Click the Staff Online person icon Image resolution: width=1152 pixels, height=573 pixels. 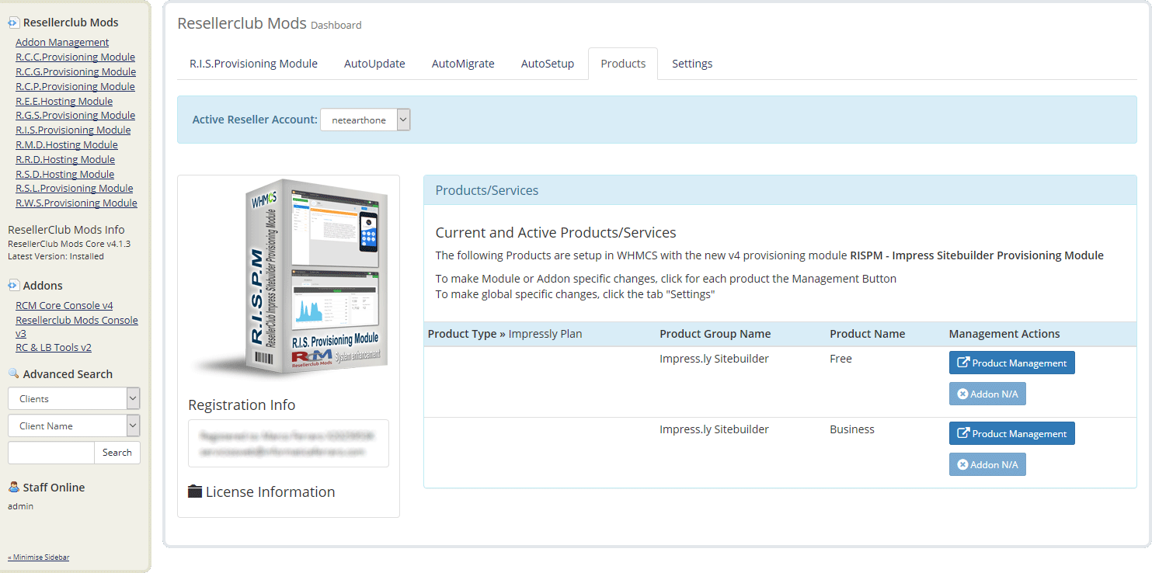13,487
